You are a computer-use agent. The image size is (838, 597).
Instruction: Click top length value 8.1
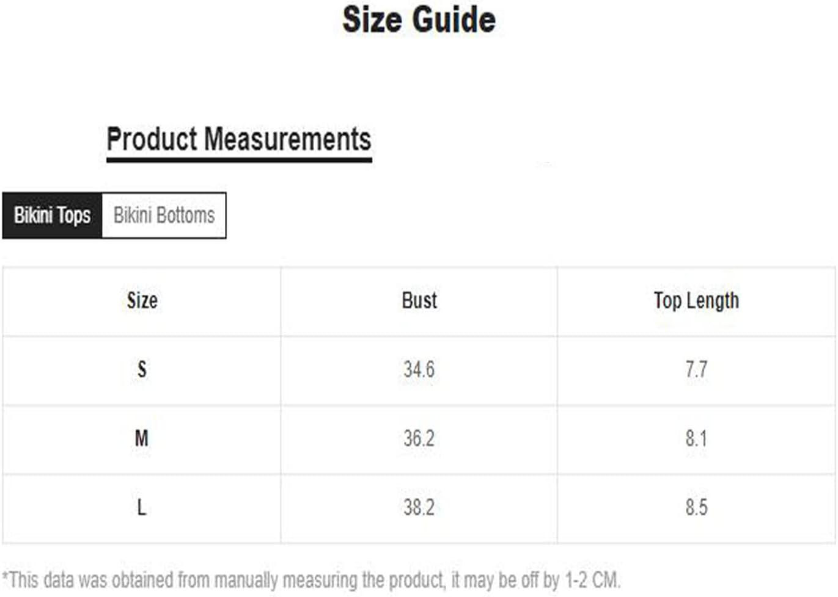(x=696, y=438)
